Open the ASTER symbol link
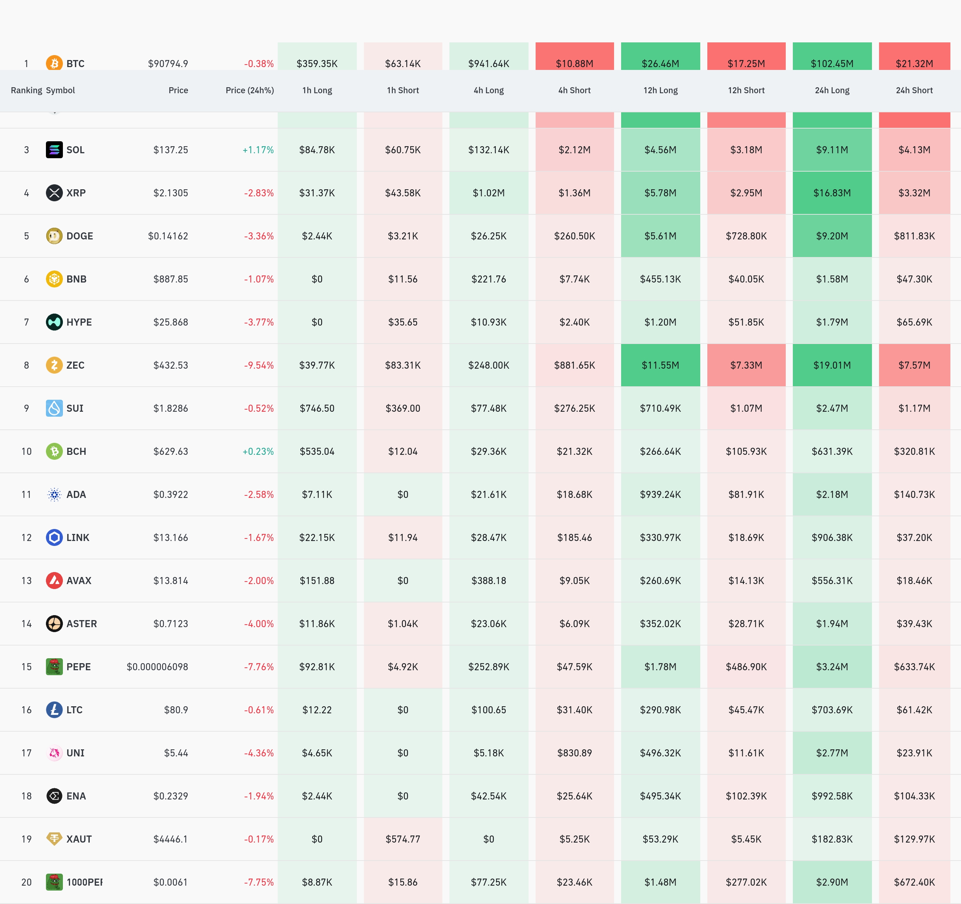This screenshot has height=904, width=961. pos(81,623)
